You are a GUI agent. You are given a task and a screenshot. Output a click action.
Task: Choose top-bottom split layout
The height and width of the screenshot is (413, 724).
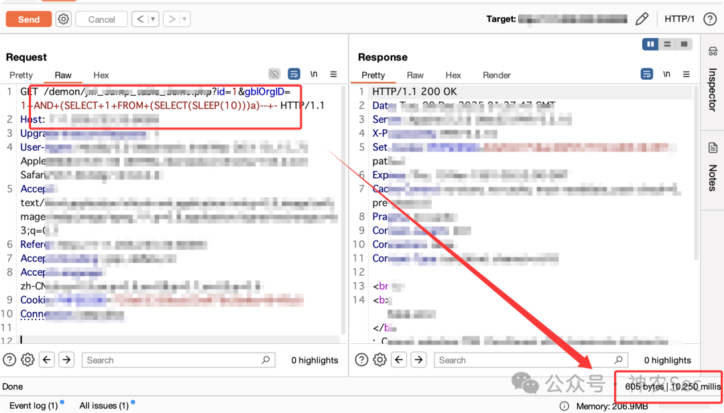pos(667,44)
